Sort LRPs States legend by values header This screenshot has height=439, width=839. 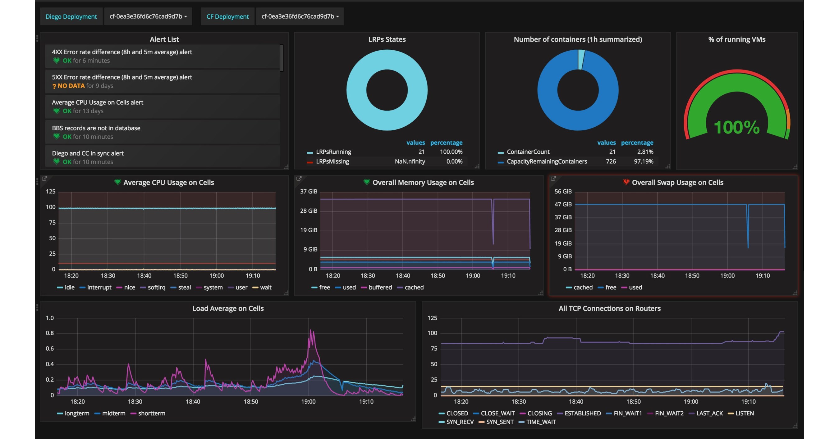[415, 143]
